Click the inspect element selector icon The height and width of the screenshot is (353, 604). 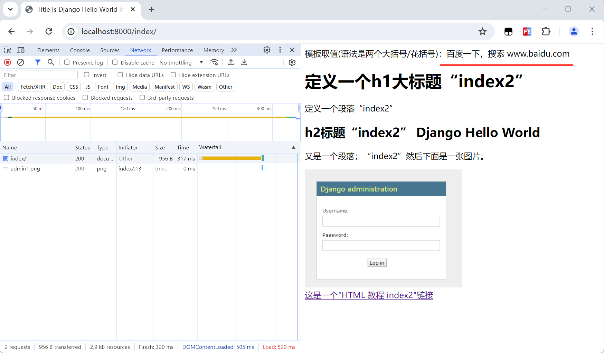8,50
